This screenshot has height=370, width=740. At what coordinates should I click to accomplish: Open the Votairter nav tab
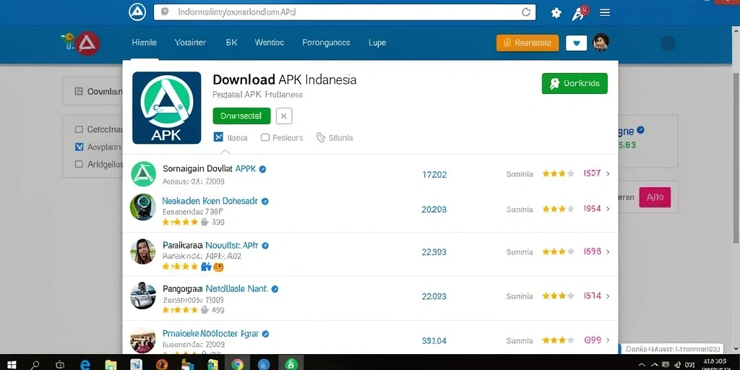pos(190,43)
